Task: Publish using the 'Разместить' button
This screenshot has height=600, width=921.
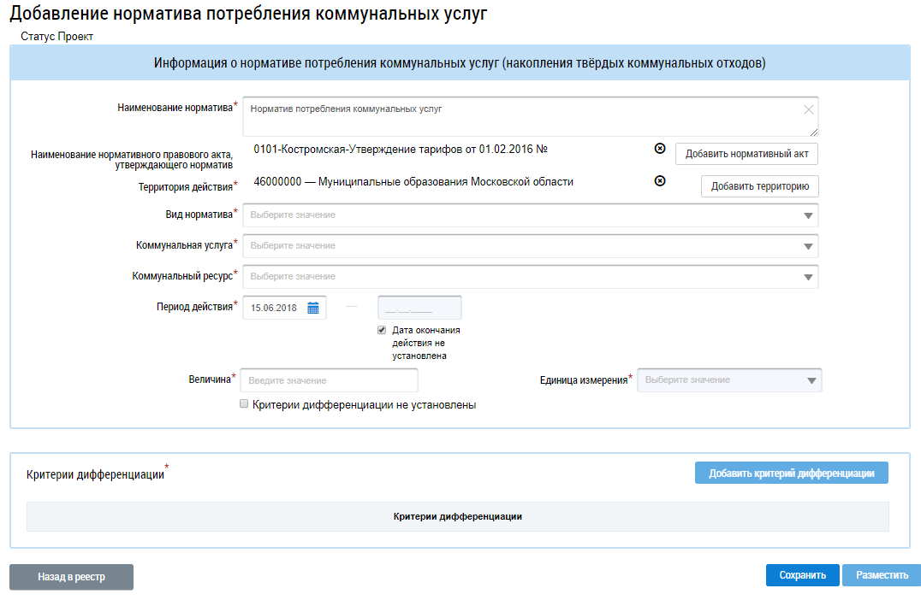Action: point(882,575)
